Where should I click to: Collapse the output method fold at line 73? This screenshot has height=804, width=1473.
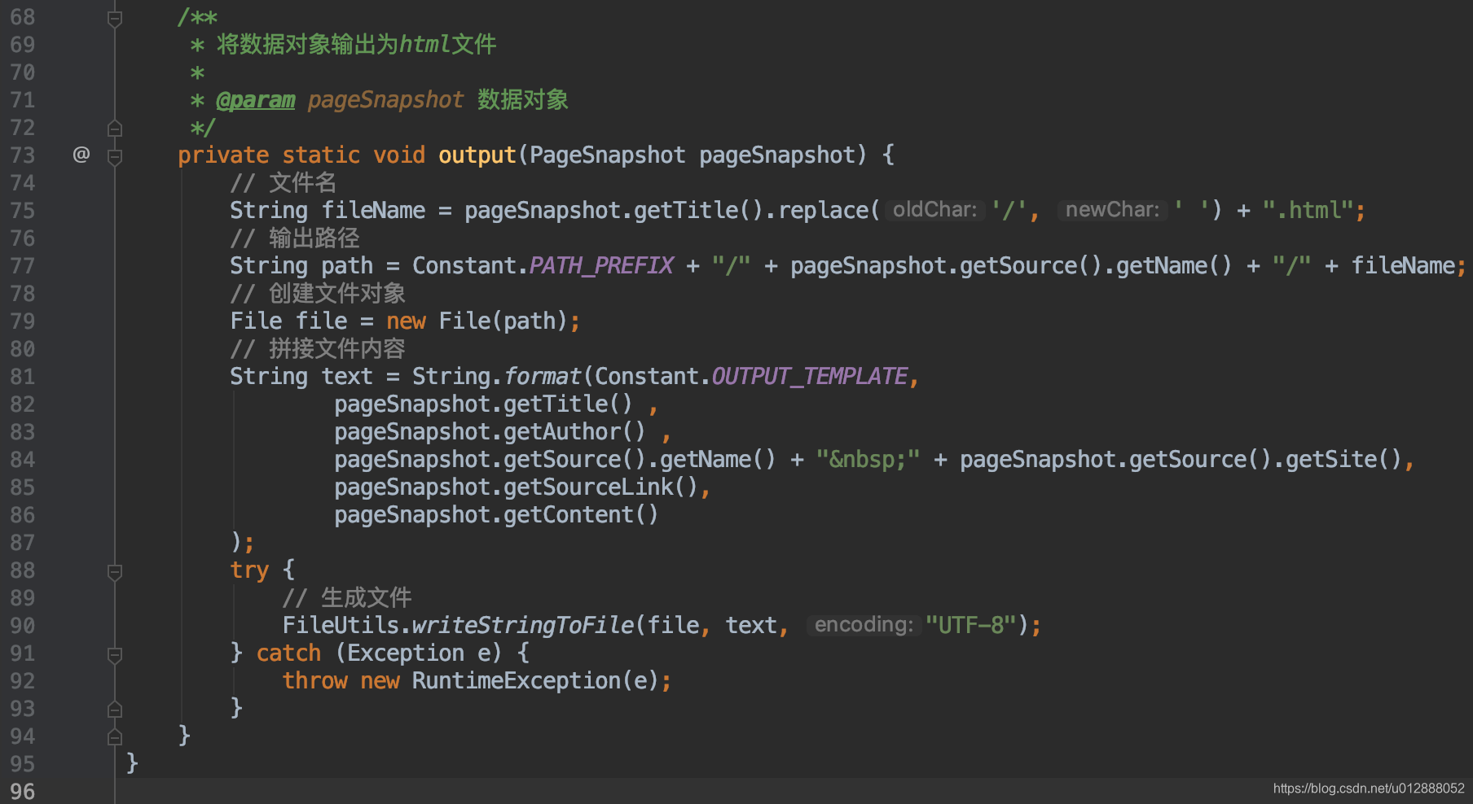115,156
